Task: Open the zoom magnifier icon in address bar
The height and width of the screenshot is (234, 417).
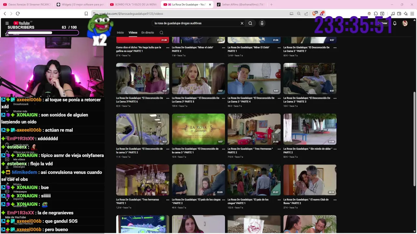Action: tap(299, 14)
